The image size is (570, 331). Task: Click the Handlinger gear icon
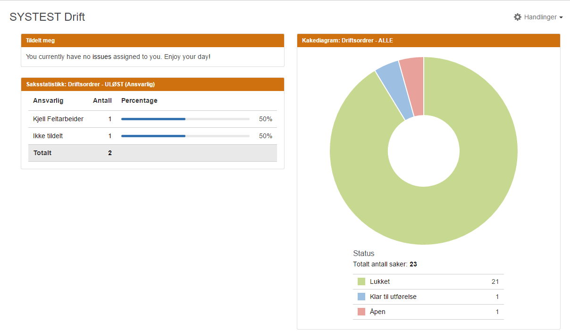coord(518,17)
